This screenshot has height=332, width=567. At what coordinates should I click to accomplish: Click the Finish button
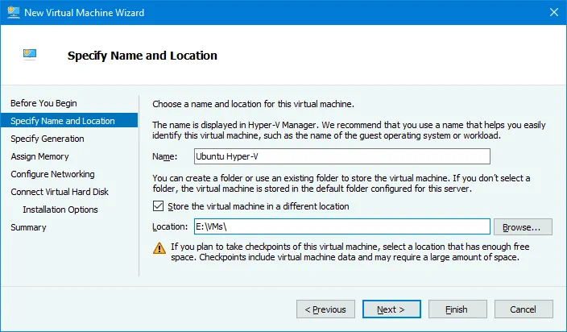pyautogui.click(x=456, y=309)
